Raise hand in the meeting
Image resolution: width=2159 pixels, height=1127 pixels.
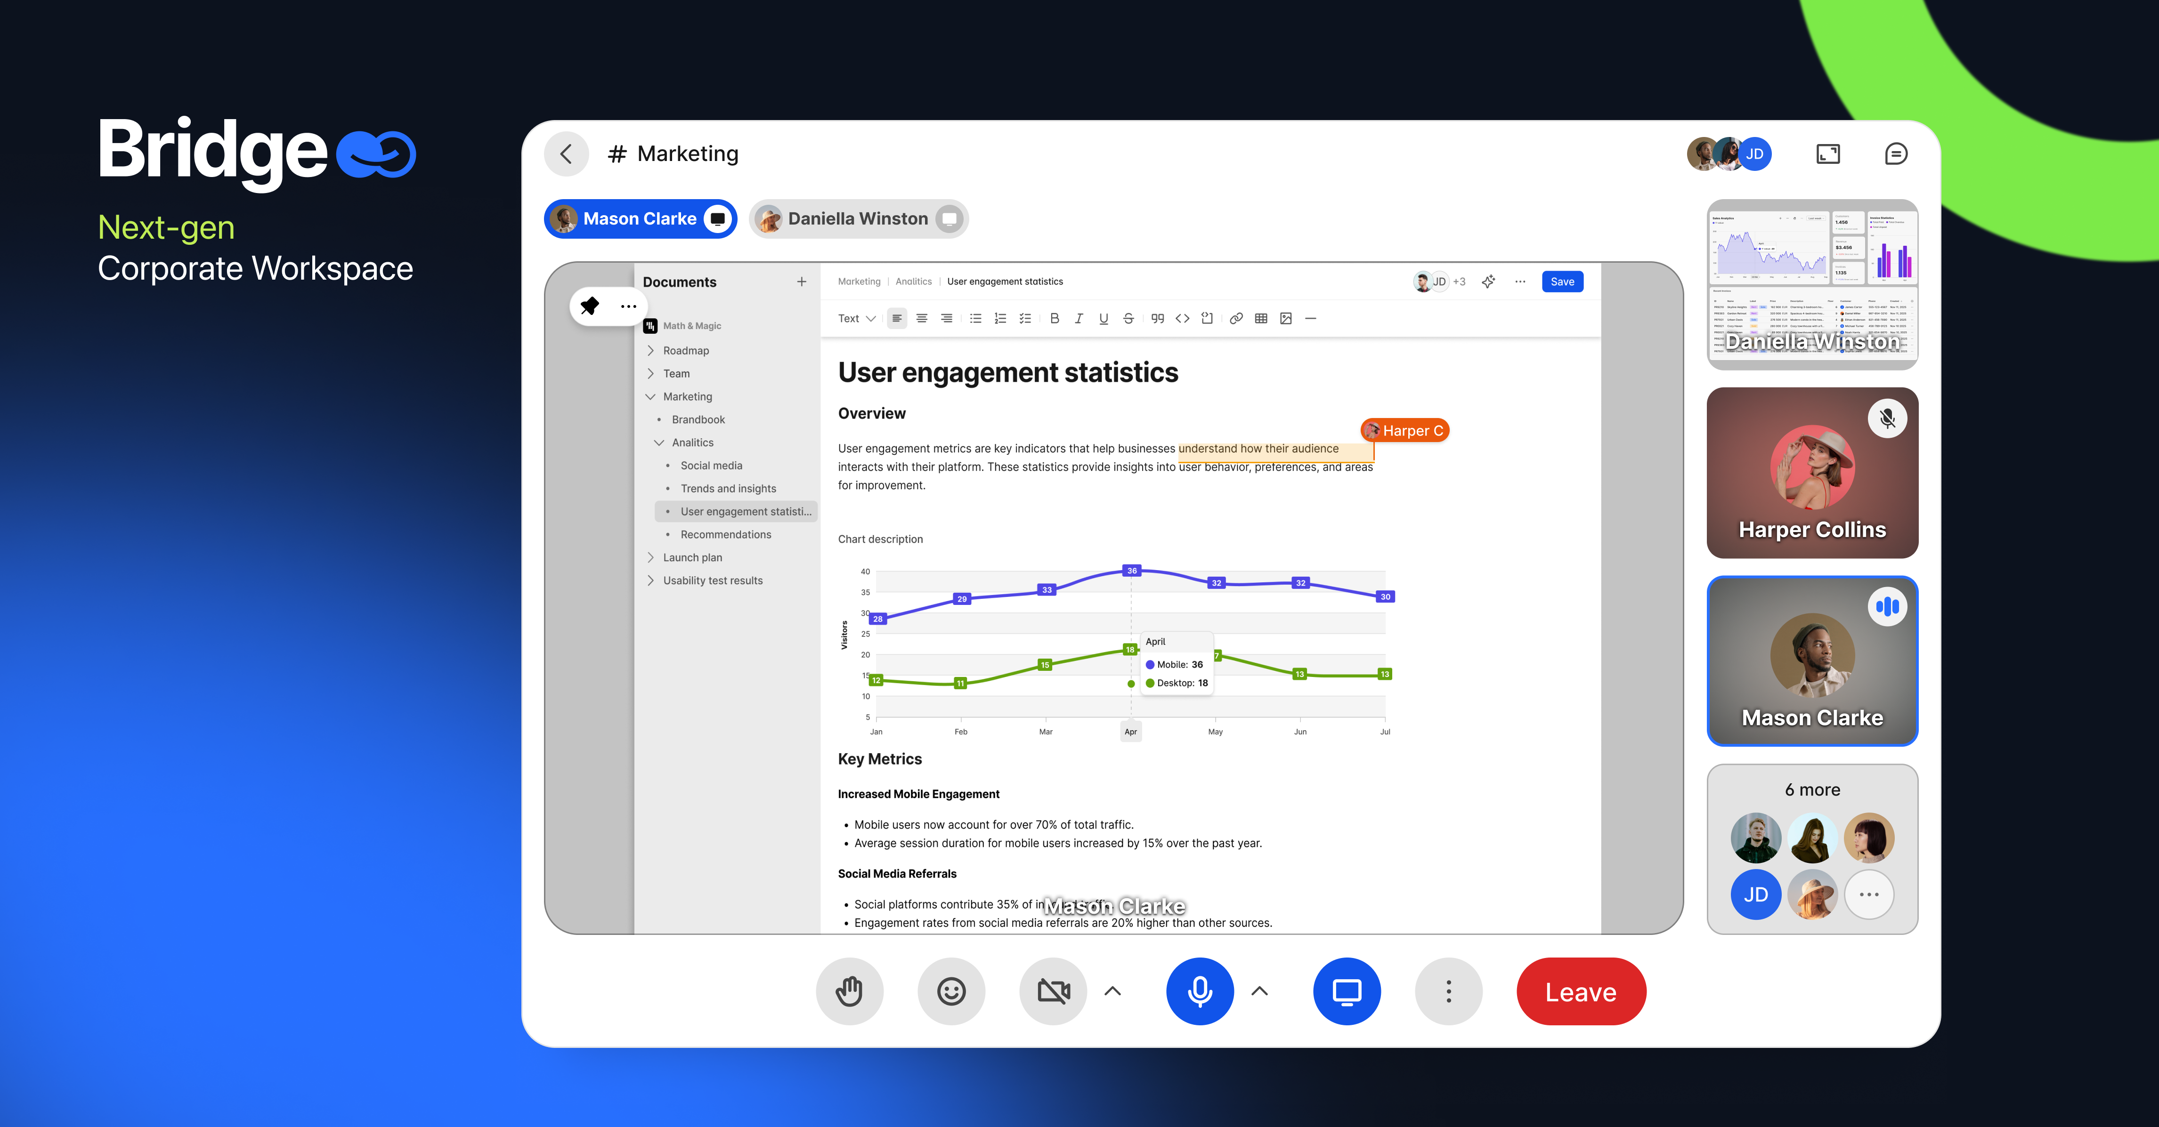849,991
